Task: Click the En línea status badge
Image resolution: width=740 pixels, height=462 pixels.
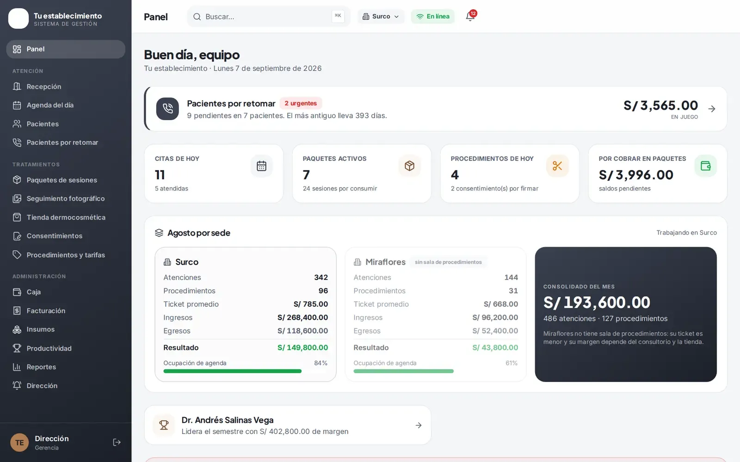Action: point(433,17)
